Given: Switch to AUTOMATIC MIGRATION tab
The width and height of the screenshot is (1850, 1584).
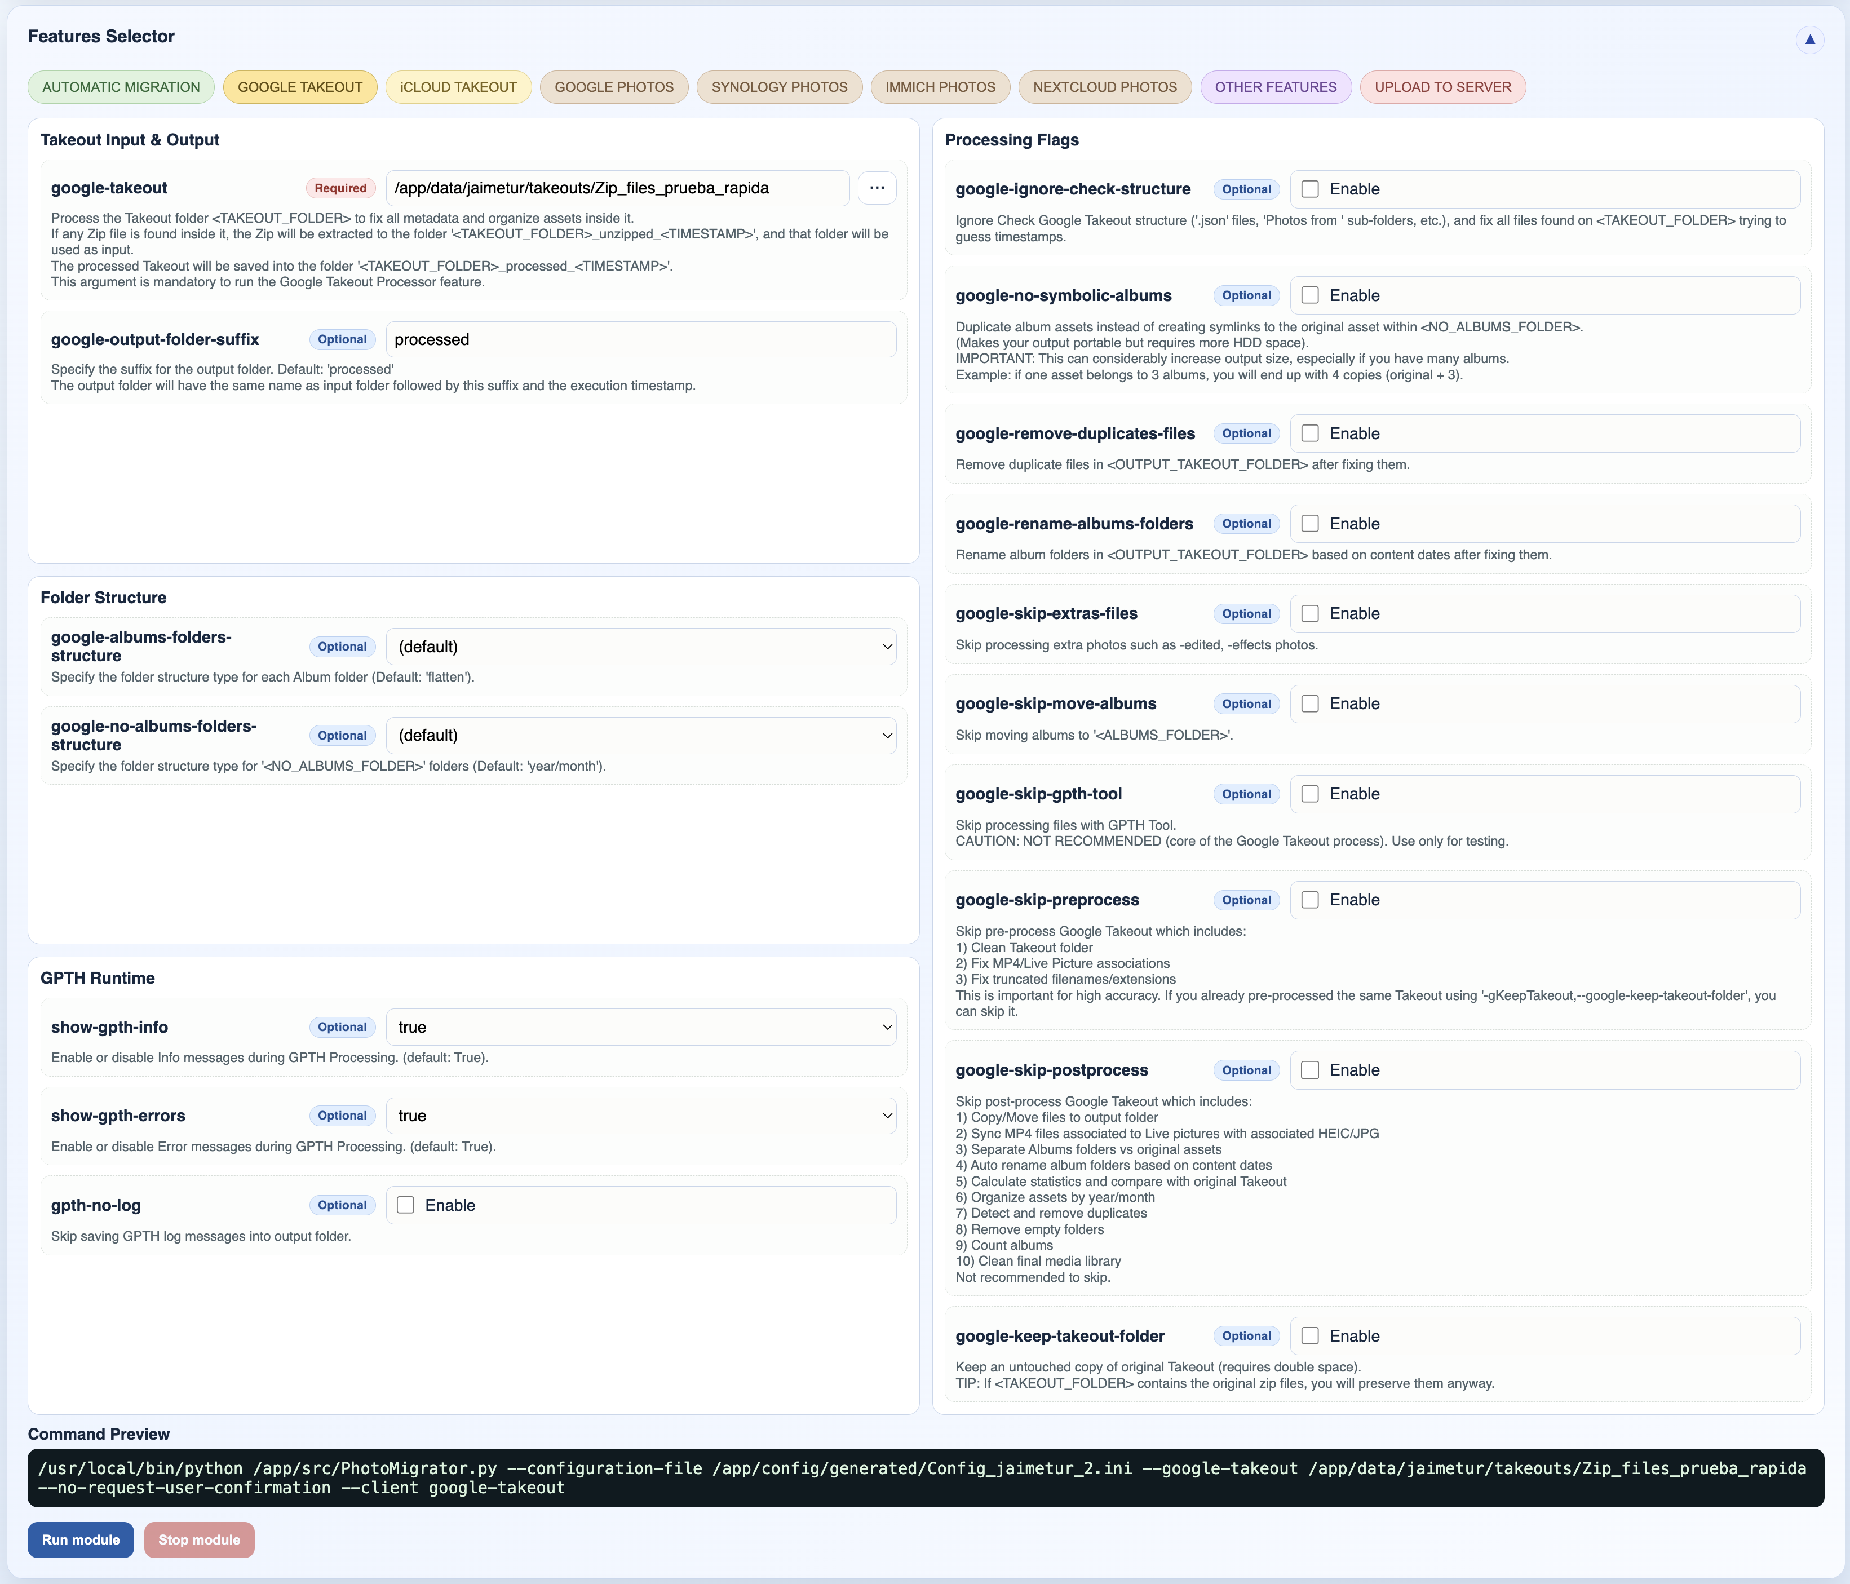Looking at the screenshot, I should tap(121, 87).
